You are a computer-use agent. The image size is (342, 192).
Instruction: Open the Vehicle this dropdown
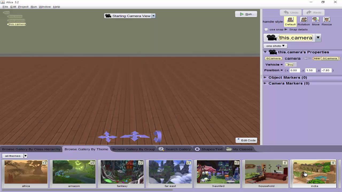290,65
